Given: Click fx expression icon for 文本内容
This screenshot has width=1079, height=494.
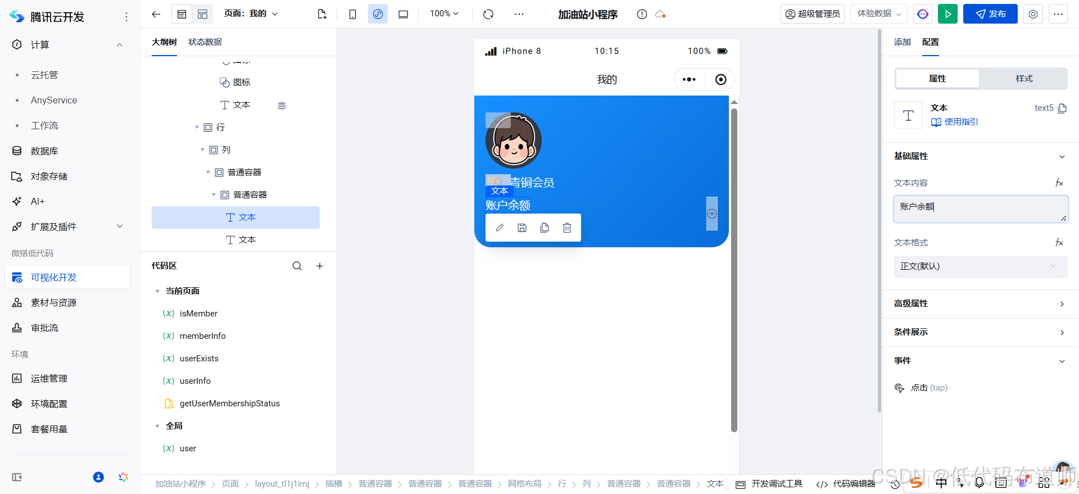Looking at the screenshot, I should (1059, 183).
